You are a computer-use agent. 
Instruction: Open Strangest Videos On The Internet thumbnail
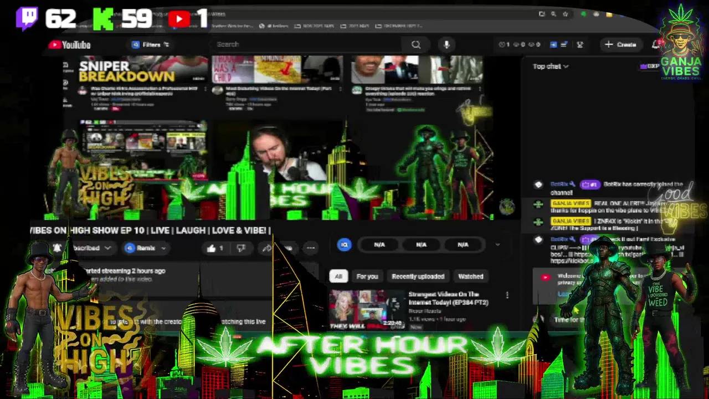pos(367,310)
